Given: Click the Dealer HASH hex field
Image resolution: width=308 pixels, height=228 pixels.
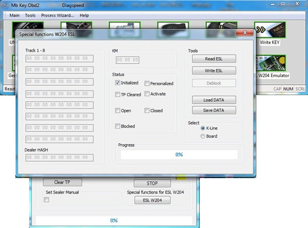Looking at the screenshot, I should pyautogui.click(x=60, y=158).
